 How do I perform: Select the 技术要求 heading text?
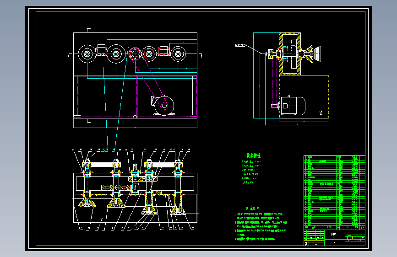click(252, 209)
